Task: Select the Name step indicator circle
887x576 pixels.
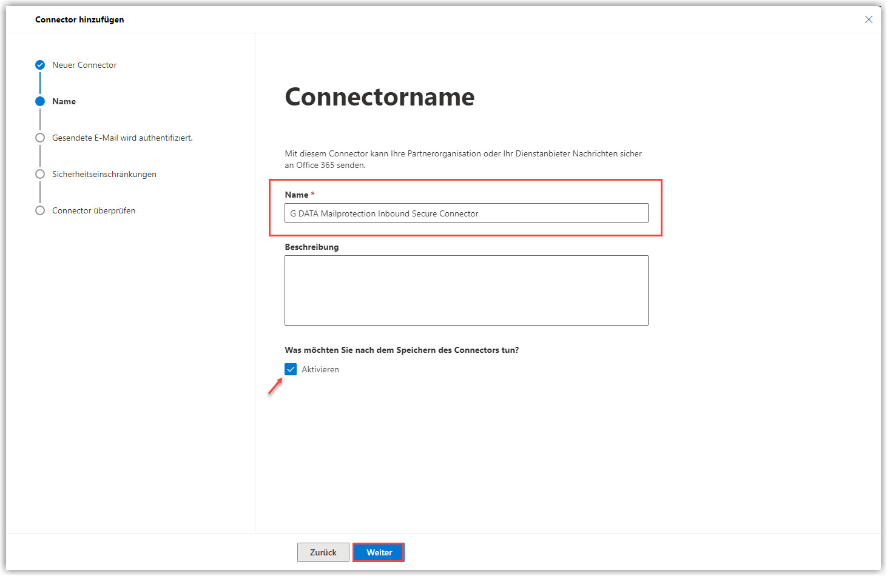Action: coord(40,101)
